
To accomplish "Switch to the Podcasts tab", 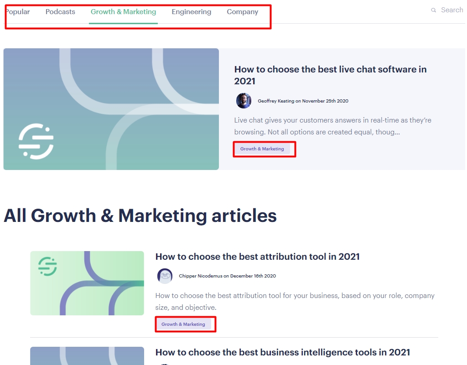I will [x=60, y=12].
